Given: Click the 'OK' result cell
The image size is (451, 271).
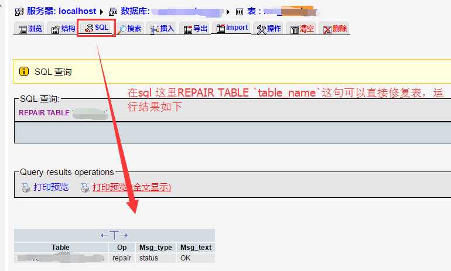Looking at the screenshot, I should [196, 258].
